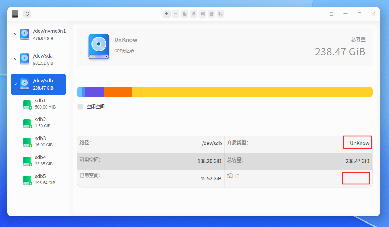Click the sdb4 green partition icon
This screenshot has height=227, width=389.
pyautogui.click(x=27, y=161)
